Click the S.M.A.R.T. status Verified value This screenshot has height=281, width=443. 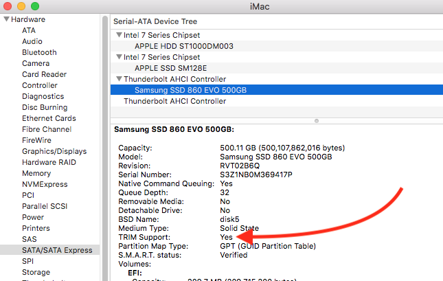pyautogui.click(x=234, y=255)
